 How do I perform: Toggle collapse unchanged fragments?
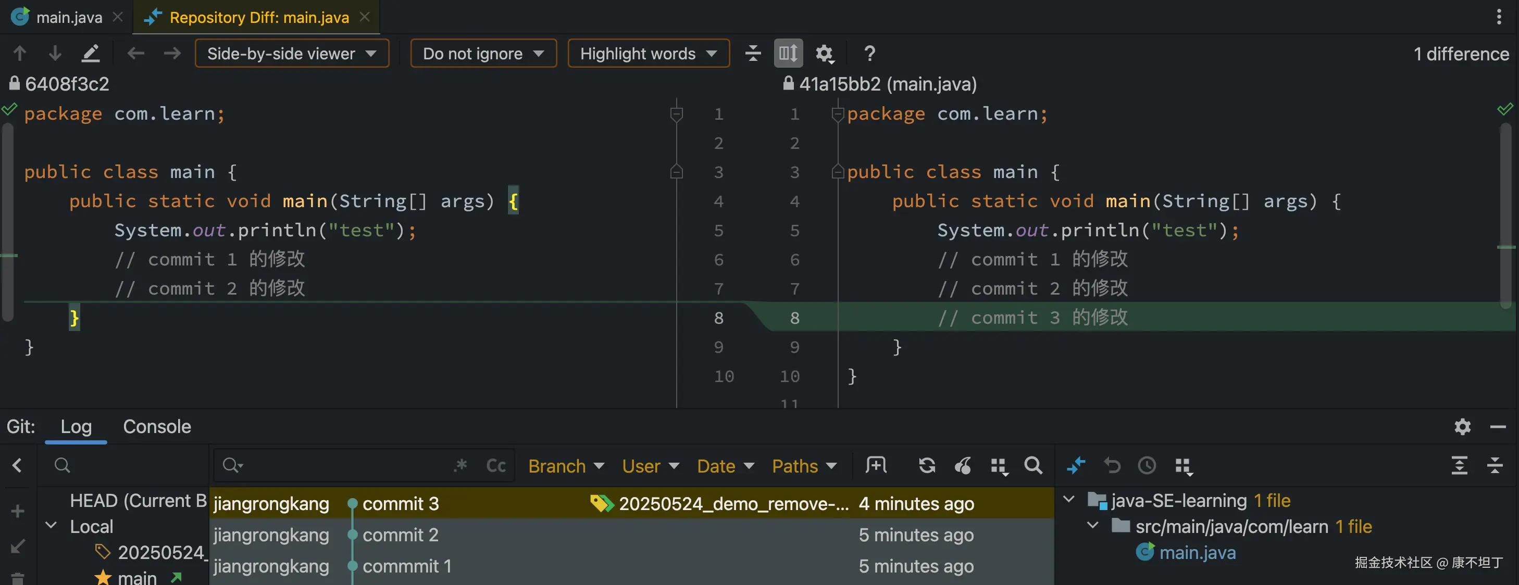click(x=753, y=54)
